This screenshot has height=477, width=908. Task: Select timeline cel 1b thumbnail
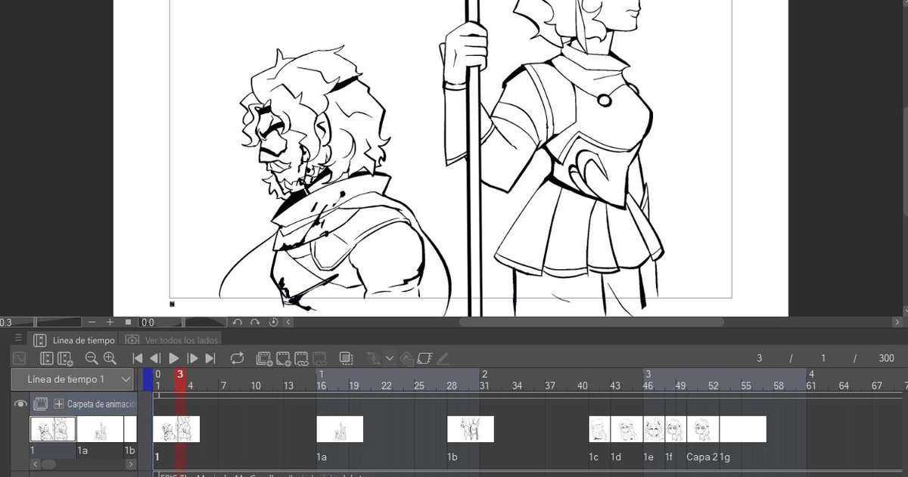click(x=471, y=429)
